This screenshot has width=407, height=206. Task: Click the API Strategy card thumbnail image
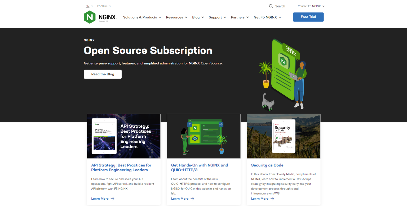[x=124, y=136]
